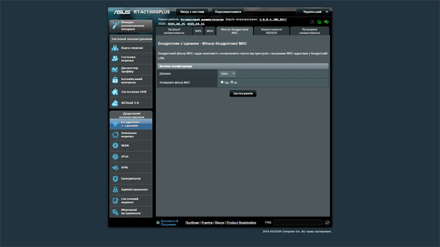Click the 'Діапазон' row label
The width and height of the screenshot is (440, 247).
(165, 74)
